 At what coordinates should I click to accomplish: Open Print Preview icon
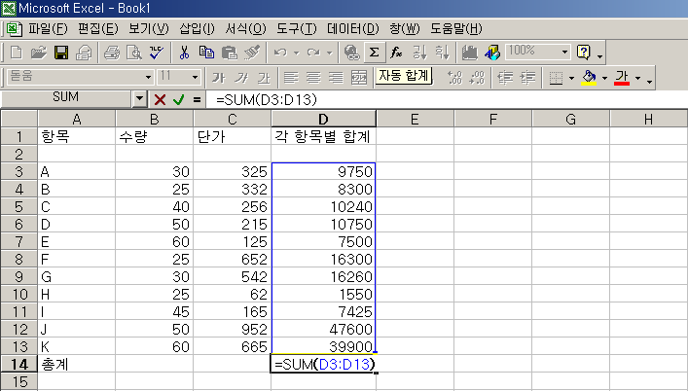(134, 53)
